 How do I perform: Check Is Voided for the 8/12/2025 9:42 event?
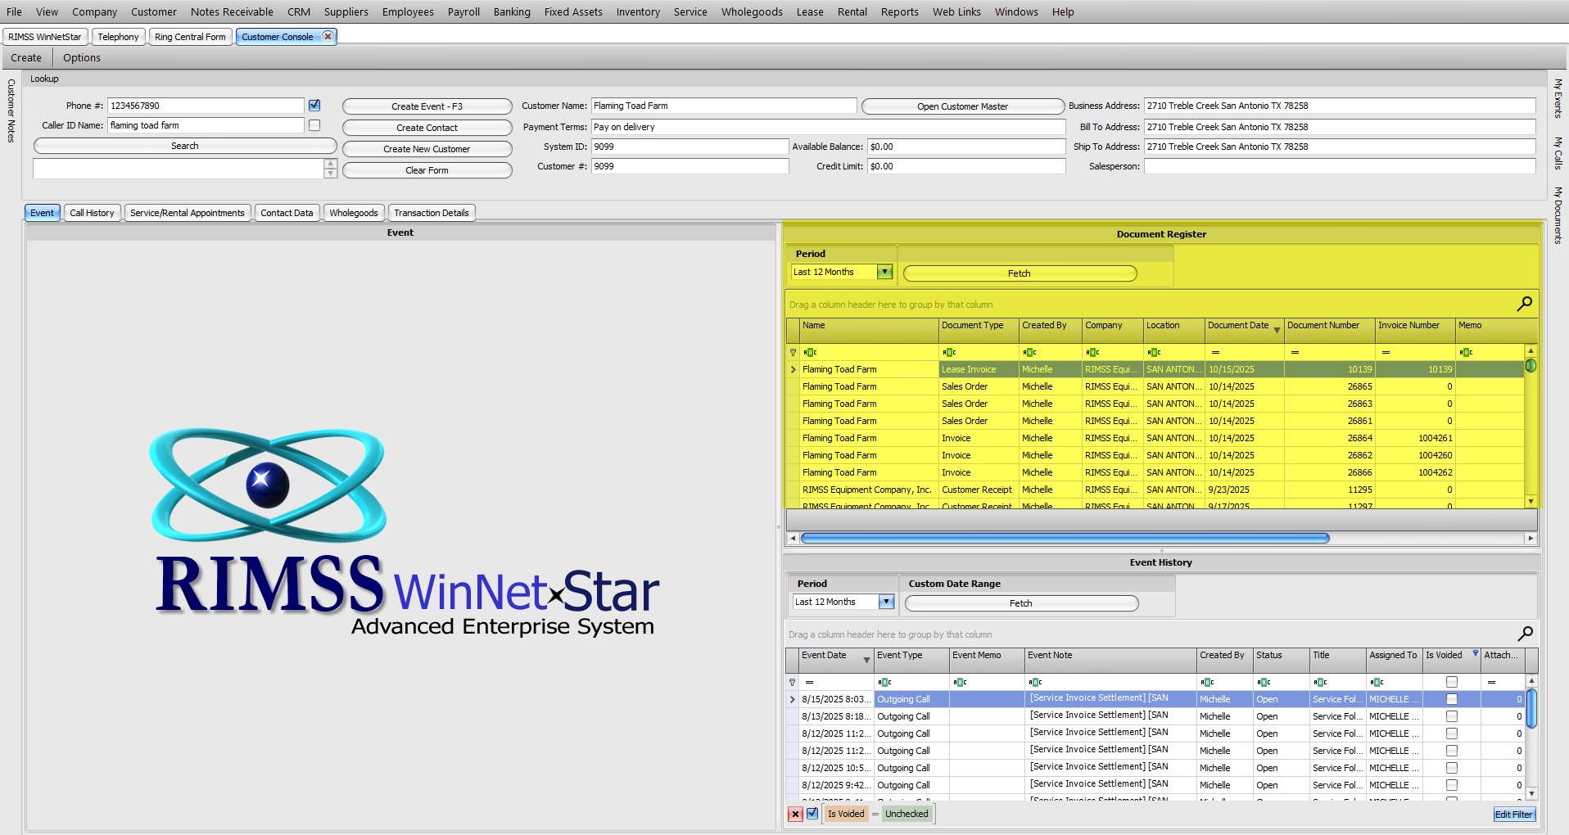coord(1452,785)
